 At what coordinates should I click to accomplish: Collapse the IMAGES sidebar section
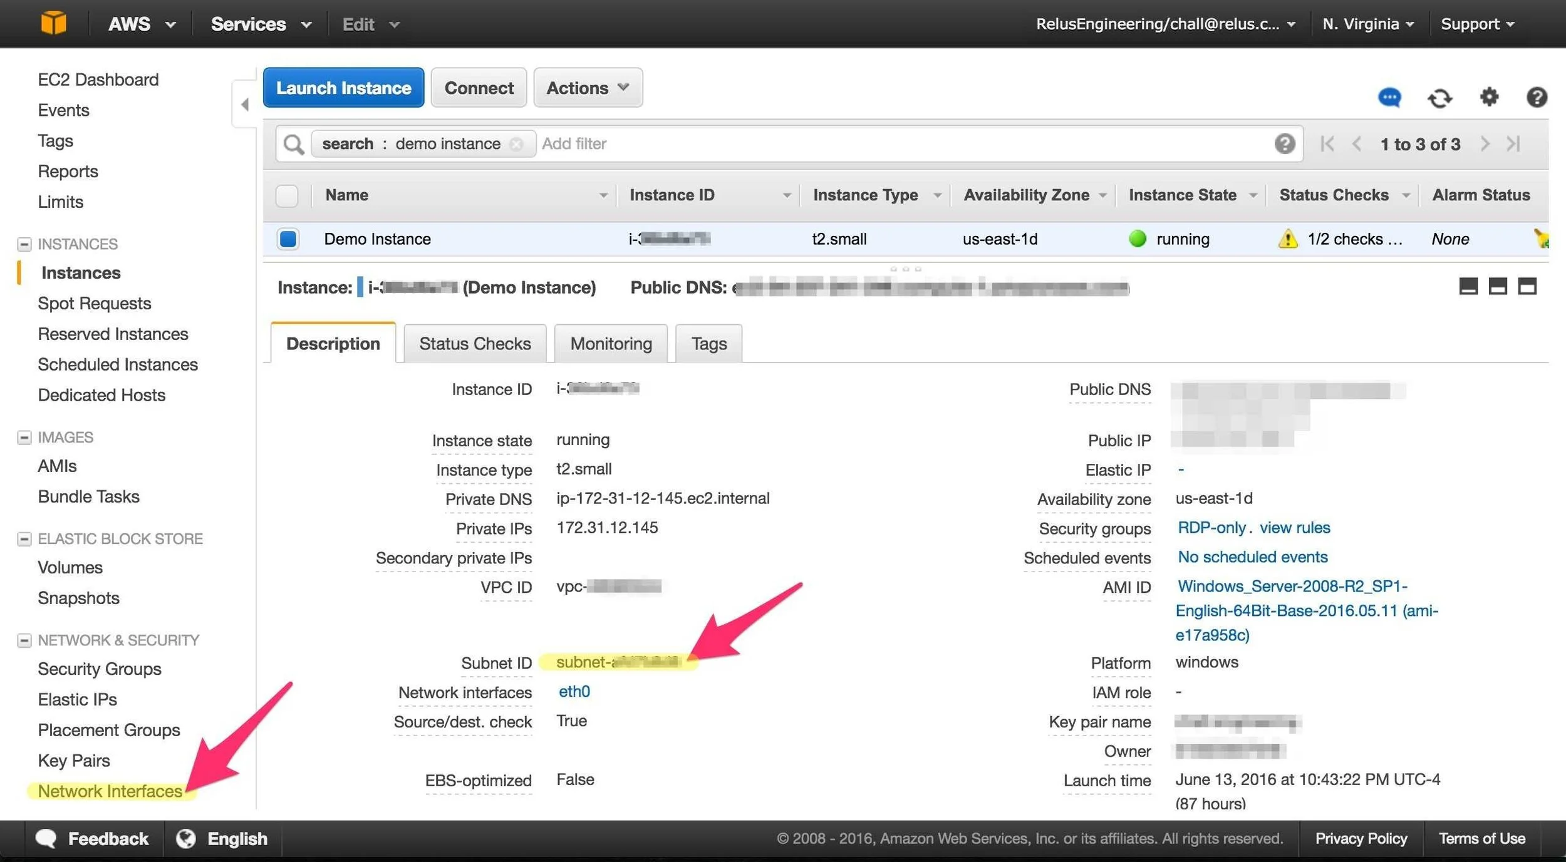(x=24, y=438)
